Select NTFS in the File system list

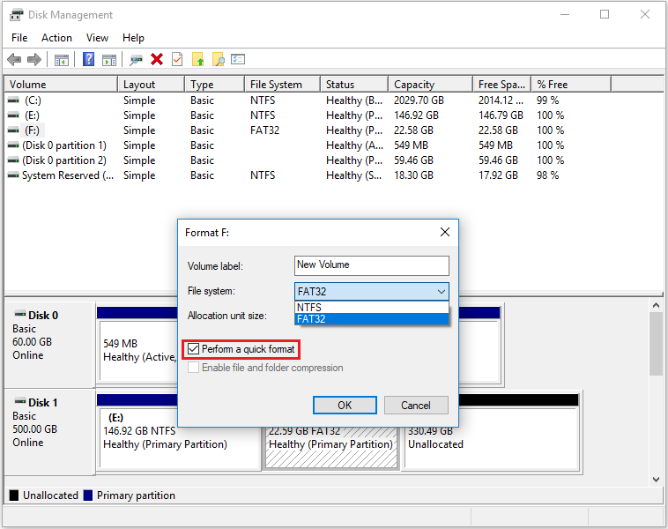(x=372, y=308)
